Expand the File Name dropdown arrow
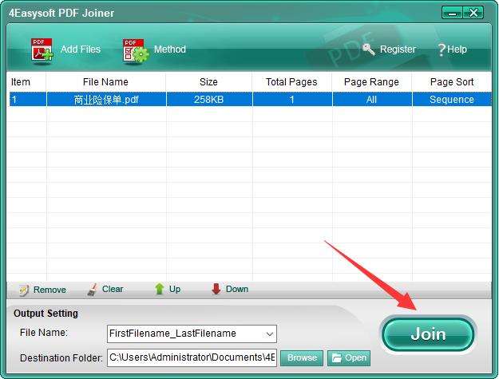 [x=270, y=334]
